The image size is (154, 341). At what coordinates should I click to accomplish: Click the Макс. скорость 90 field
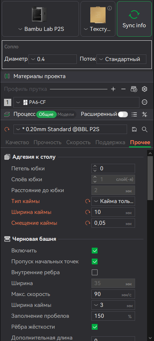tap(113, 294)
